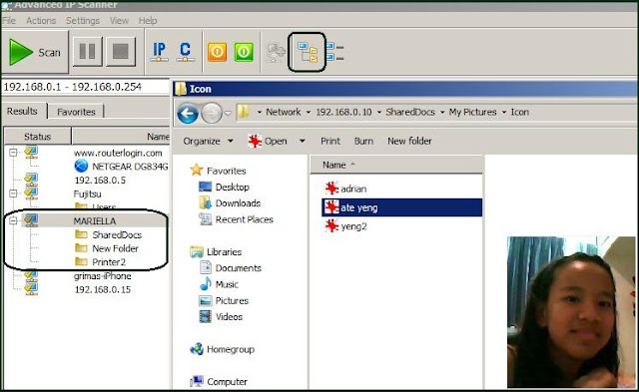The image size is (639, 392).
Task: Open Pictures library
Action: (x=224, y=300)
